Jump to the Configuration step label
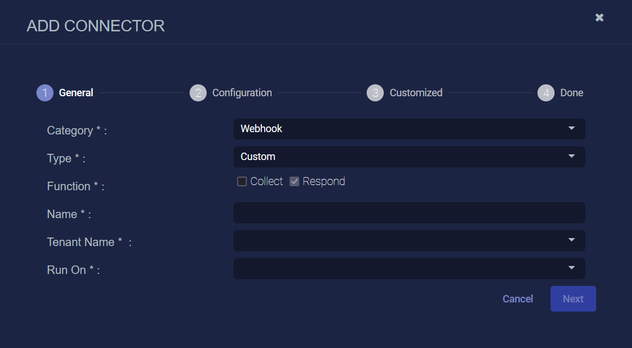632x348 pixels. [242, 93]
